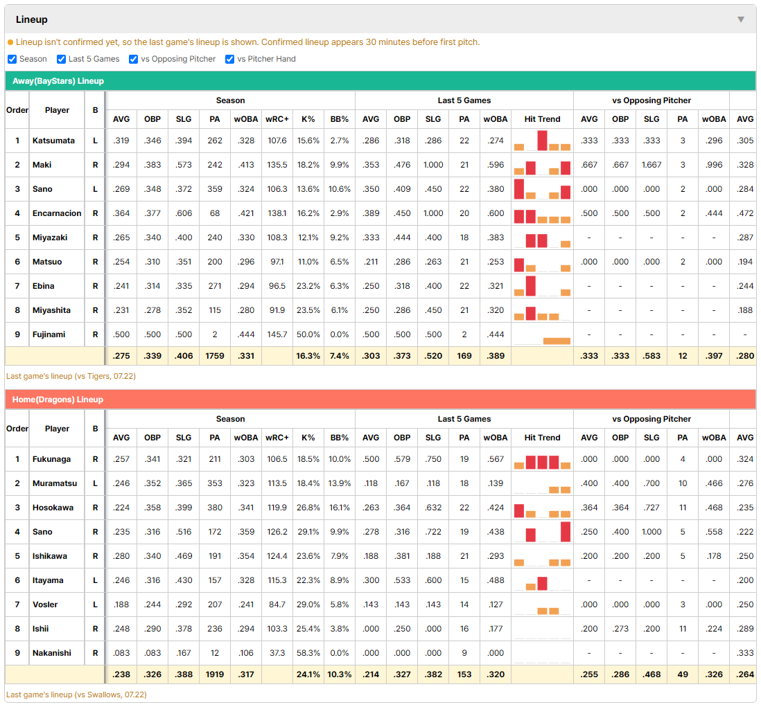Viewport: 761px width, 707px height.
Task: View Maki's hit trend bars
Action: (542, 165)
